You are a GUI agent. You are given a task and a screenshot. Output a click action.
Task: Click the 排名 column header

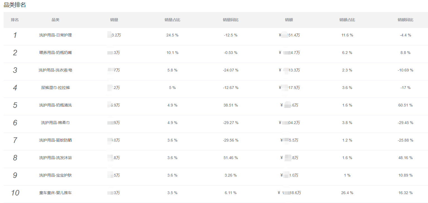(15, 20)
